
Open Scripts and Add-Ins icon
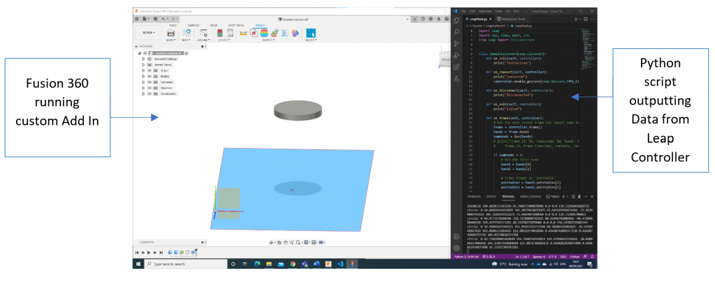(203, 34)
